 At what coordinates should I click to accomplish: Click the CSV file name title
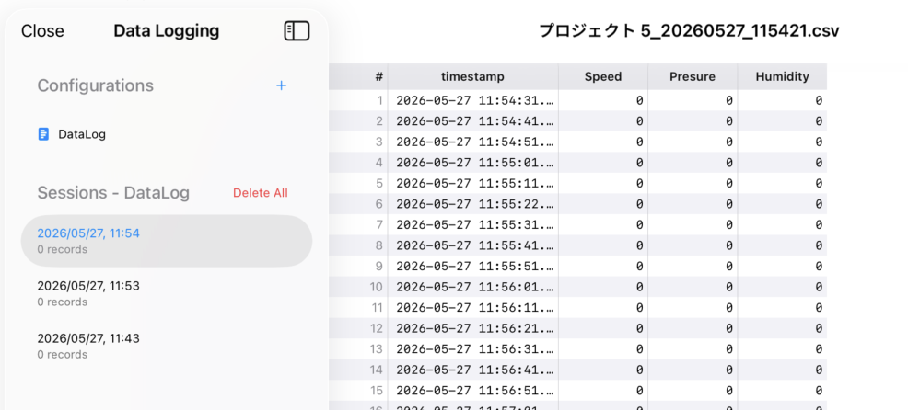coord(689,31)
